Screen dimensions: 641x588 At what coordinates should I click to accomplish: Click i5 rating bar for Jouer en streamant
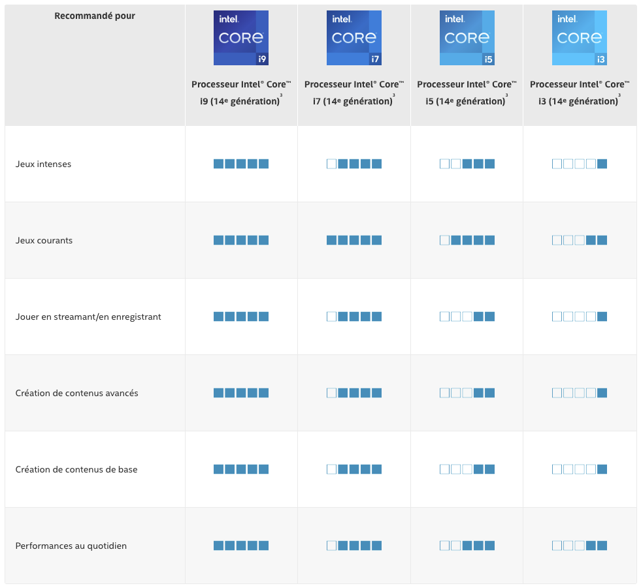tap(467, 317)
